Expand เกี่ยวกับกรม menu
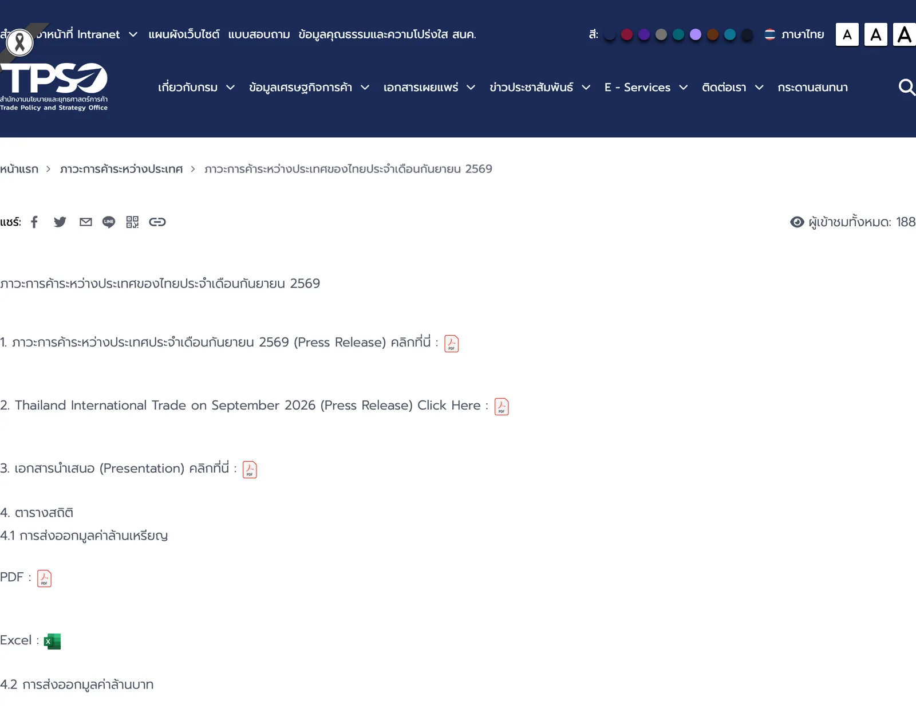Viewport: 916px width, 716px height. pyautogui.click(x=196, y=87)
